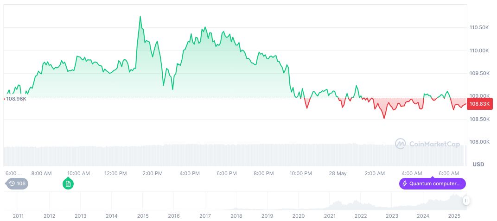The width and height of the screenshot is (497, 221).
Task: Click the 2018 label on the navigator
Action: [x=236, y=216]
